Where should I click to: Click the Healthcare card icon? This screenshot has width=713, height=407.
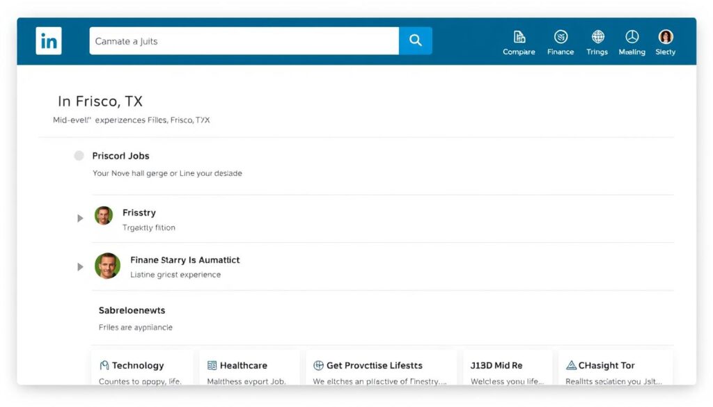pos(212,365)
